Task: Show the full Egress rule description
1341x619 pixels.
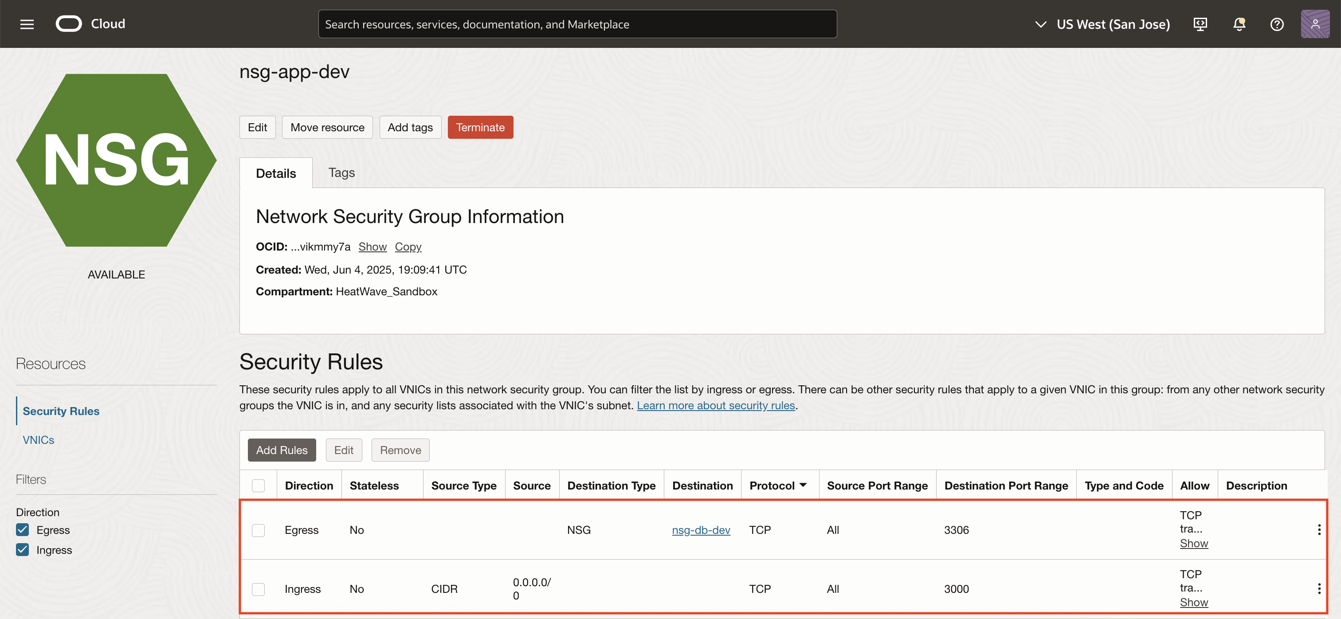Action: click(1193, 543)
